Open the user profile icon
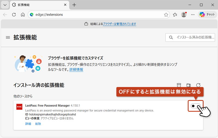Viewport: 218px width, 138px height. pos(184,15)
